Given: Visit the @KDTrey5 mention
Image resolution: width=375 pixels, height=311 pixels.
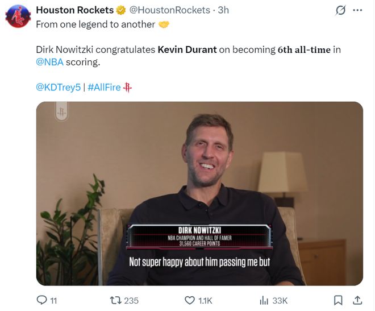Looking at the screenshot, I should coord(58,87).
